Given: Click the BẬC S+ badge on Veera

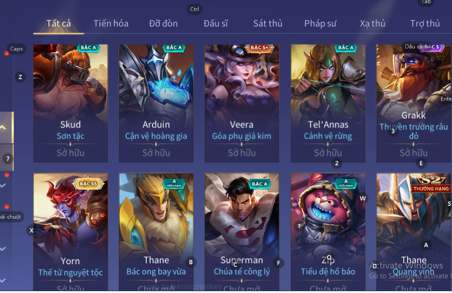Looking at the screenshot, I should (259, 48).
